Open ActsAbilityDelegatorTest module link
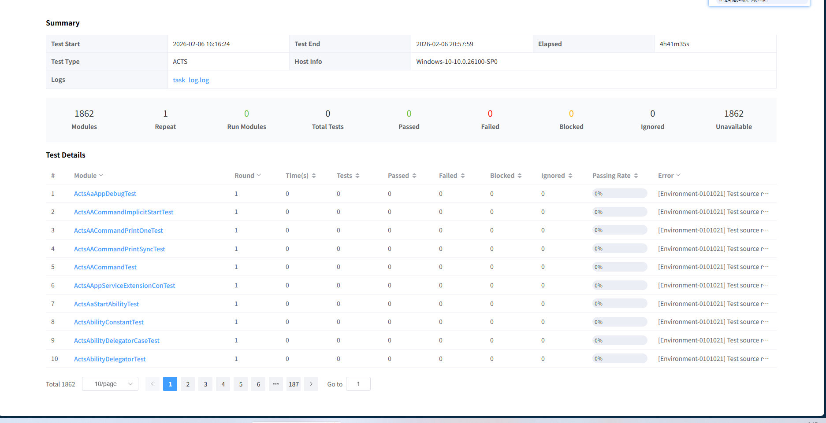This screenshot has height=423, width=826. click(110, 359)
